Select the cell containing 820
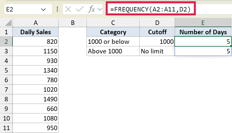Image resolution: width=232 pixels, height=133 pixels. (x=36, y=42)
